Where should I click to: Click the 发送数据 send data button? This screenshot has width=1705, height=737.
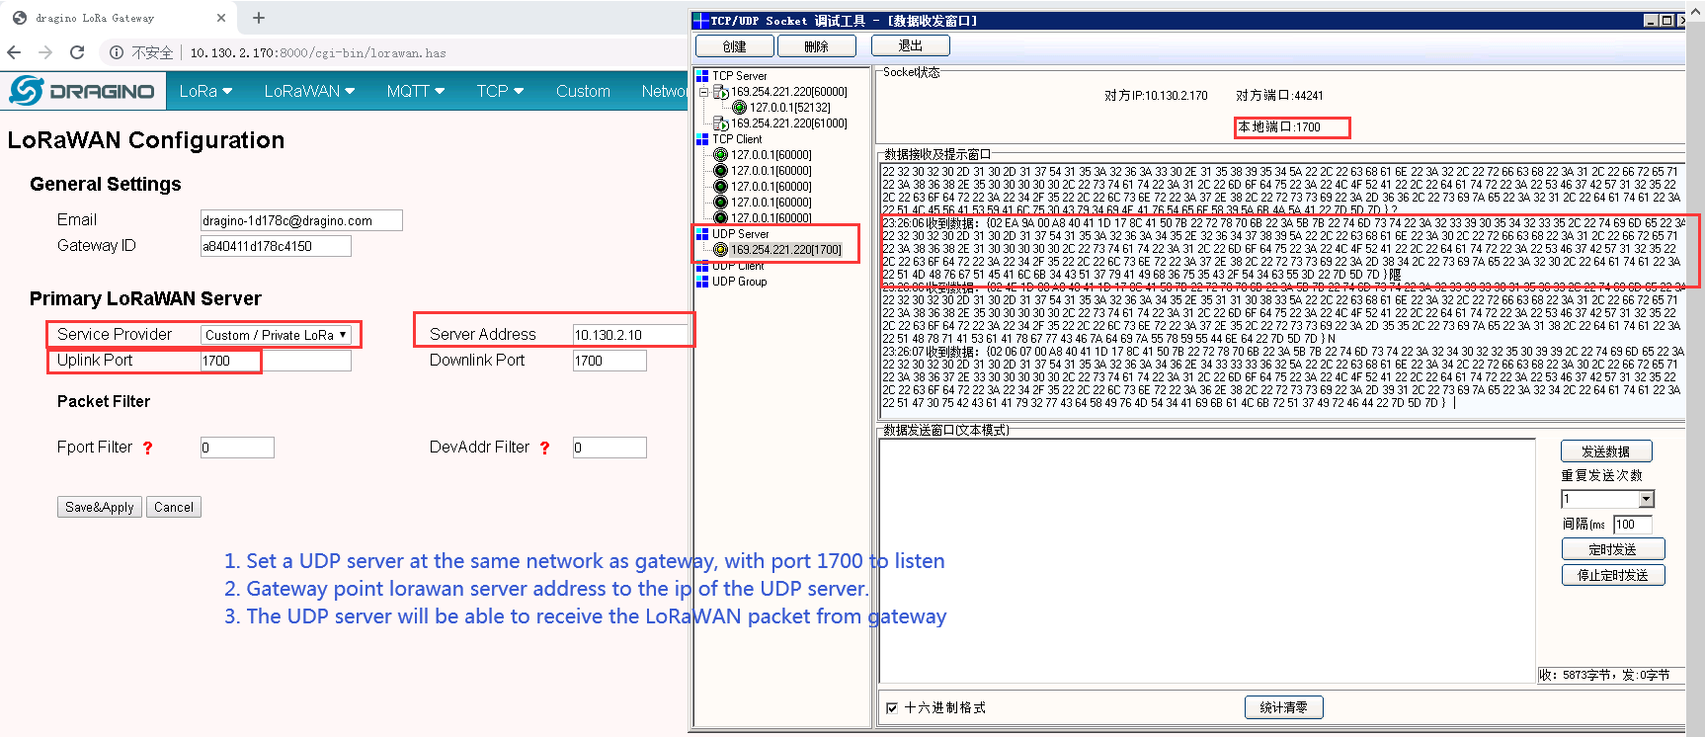coord(1606,451)
